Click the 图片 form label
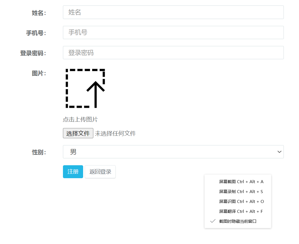 click(x=39, y=73)
